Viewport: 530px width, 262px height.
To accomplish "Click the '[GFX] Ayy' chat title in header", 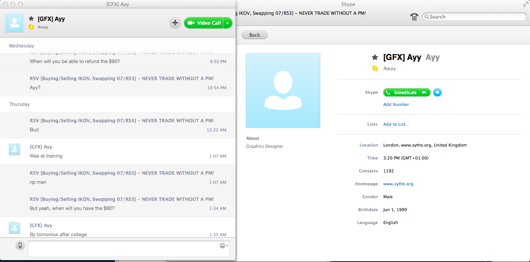I will (51, 19).
